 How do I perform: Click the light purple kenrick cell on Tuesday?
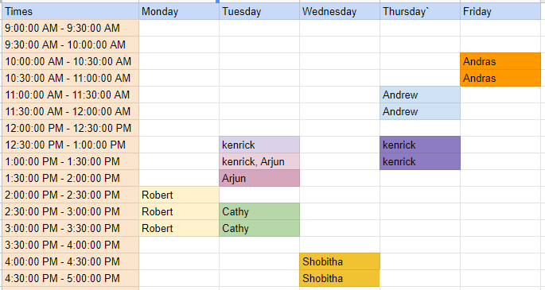click(259, 145)
